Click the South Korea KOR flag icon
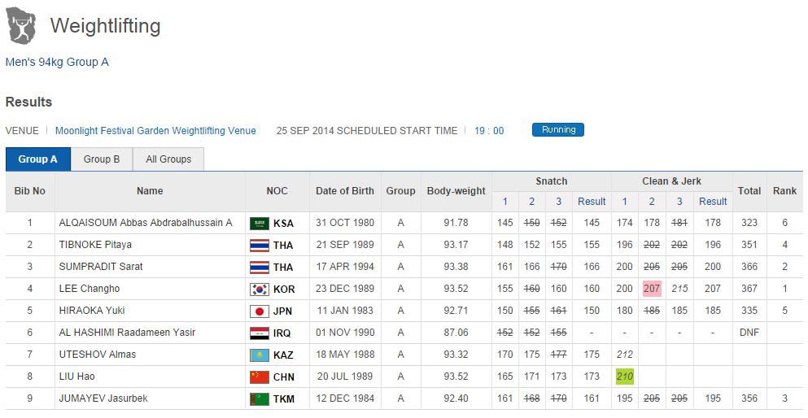 coord(260,289)
